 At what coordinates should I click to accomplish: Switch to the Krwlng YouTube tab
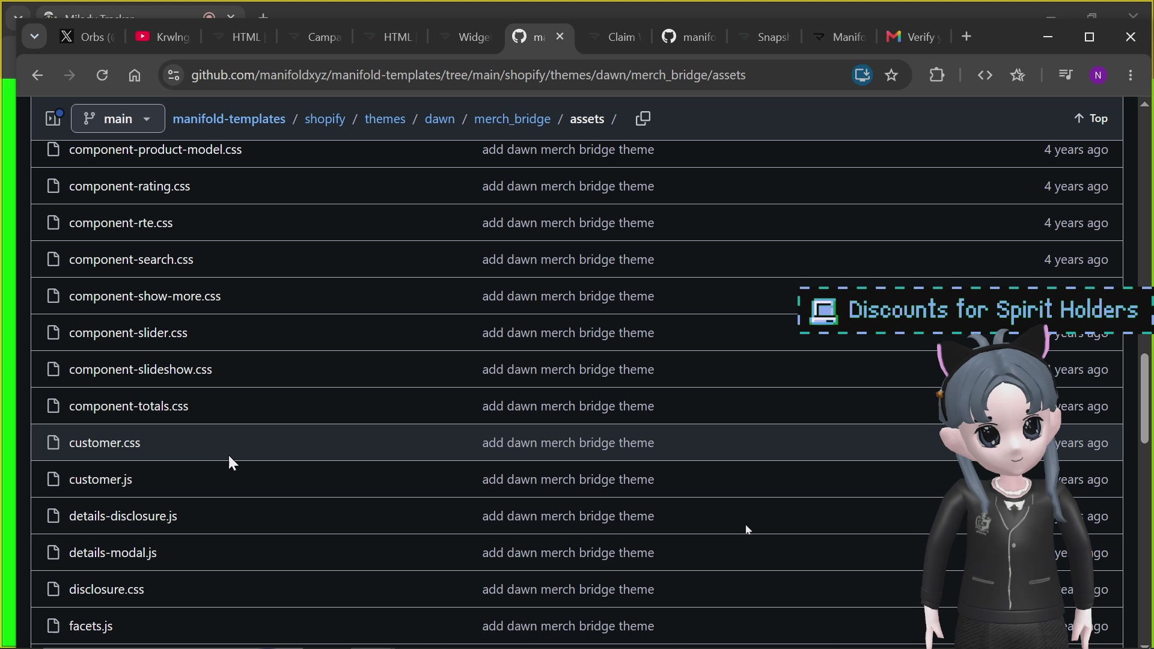click(163, 37)
